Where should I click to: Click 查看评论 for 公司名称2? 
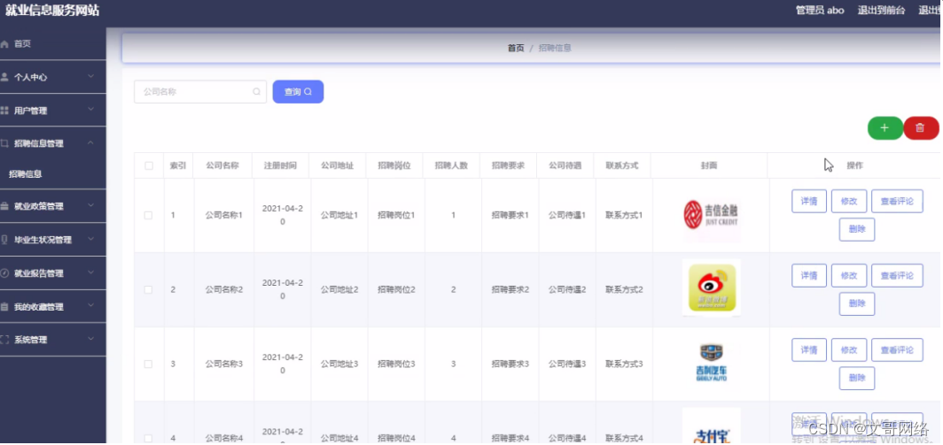pos(897,276)
